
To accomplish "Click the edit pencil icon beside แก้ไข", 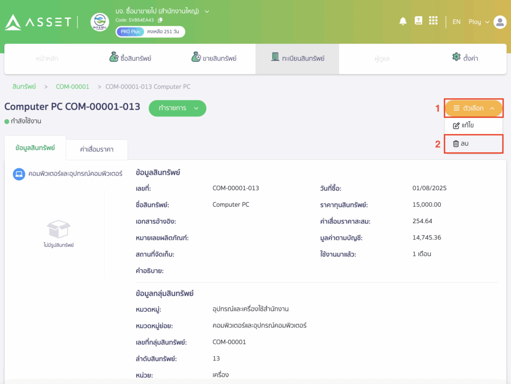I will click(456, 125).
